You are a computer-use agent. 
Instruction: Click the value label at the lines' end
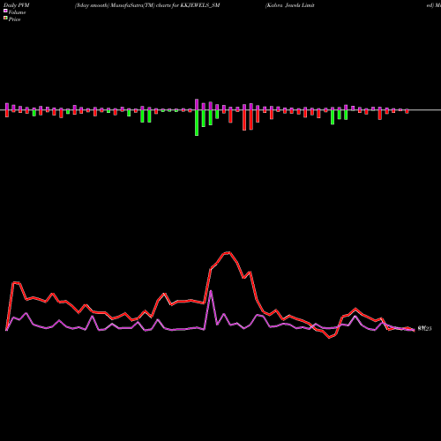(x=424, y=328)
